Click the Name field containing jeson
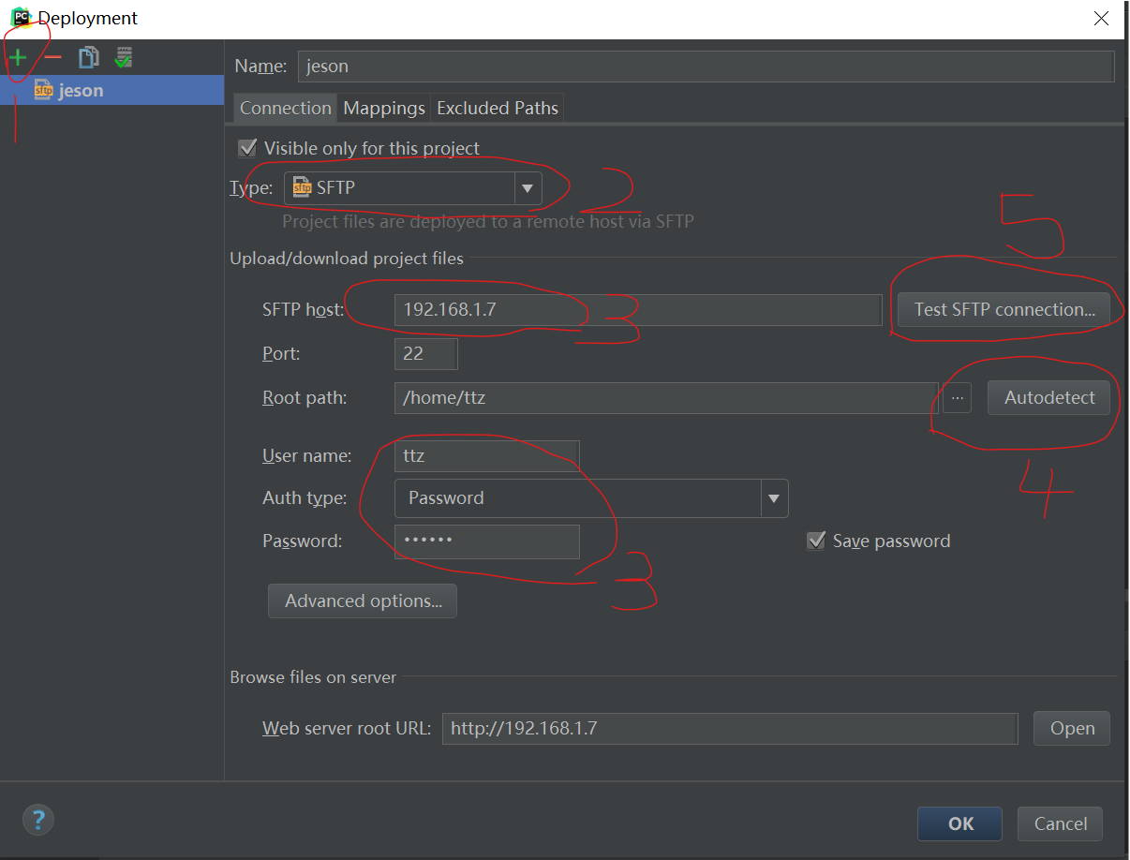The height and width of the screenshot is (860, 1130). point(706,67)
